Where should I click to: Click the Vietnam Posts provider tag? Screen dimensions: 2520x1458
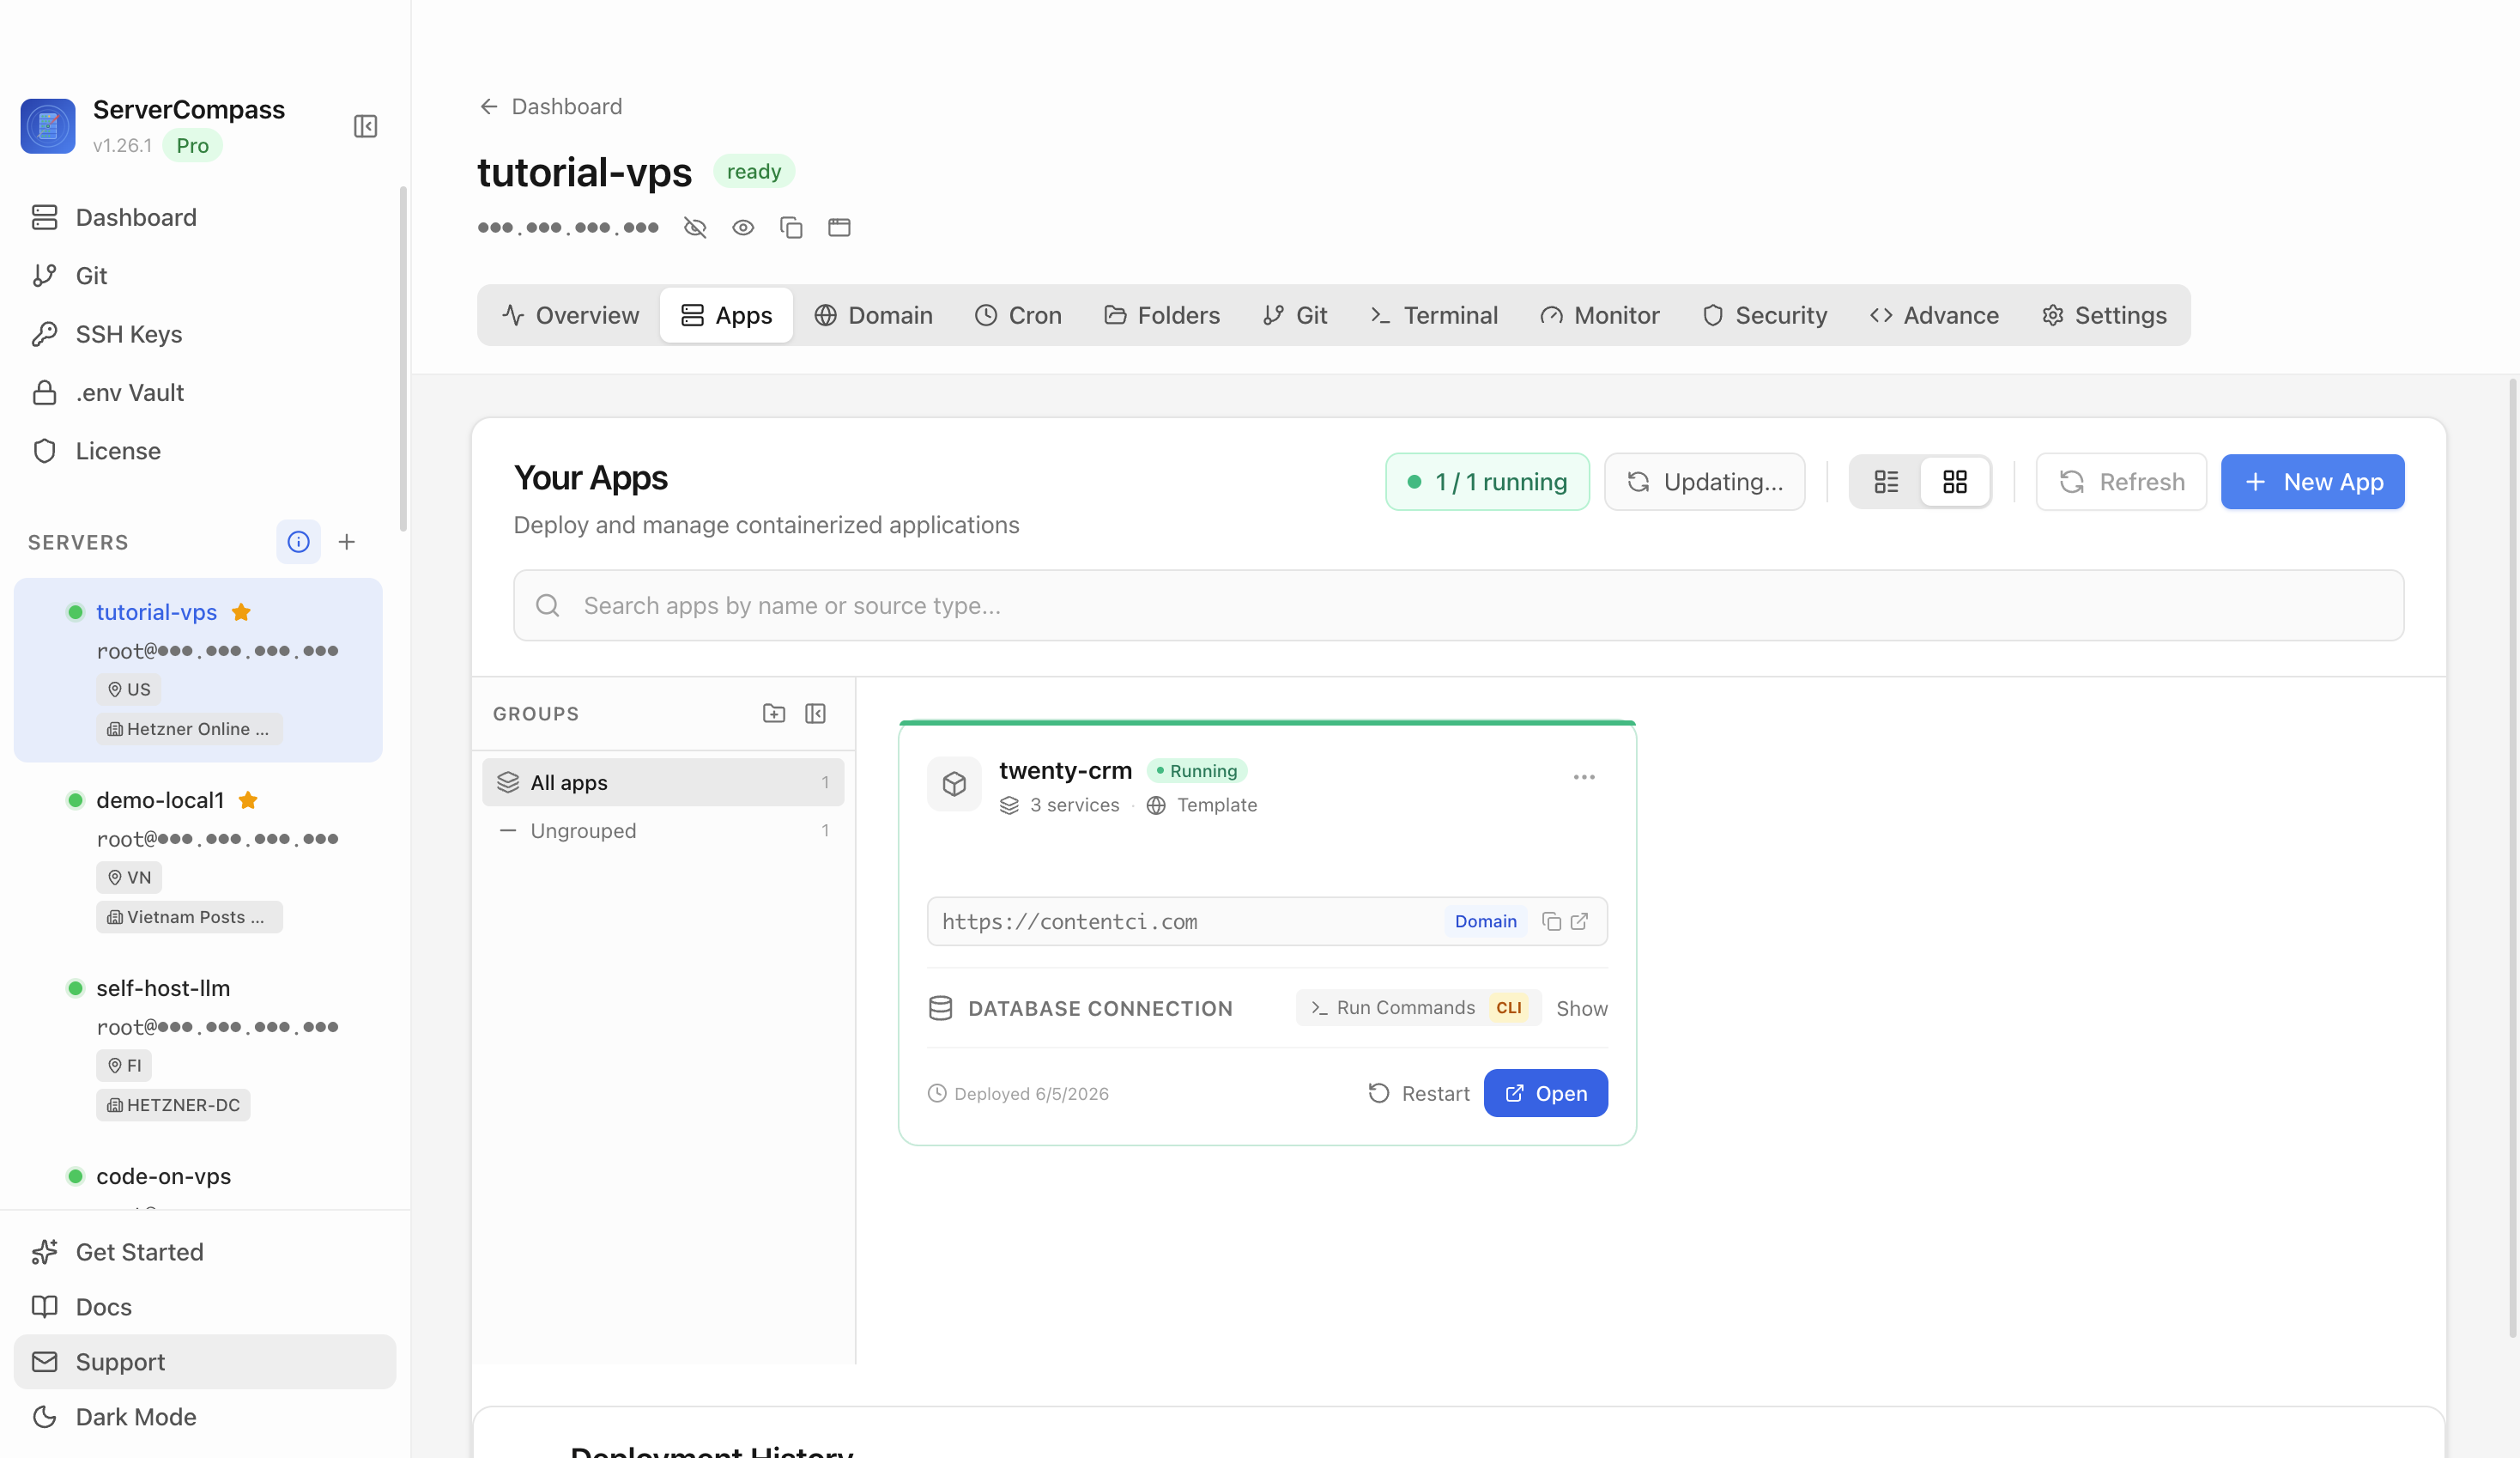pyautogui.click(x=189, y=917)
